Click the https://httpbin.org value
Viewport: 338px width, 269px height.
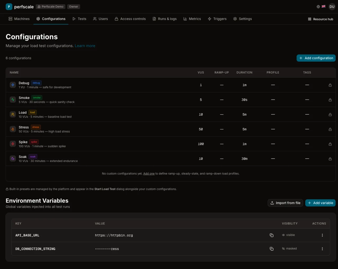tap(114, 235)
